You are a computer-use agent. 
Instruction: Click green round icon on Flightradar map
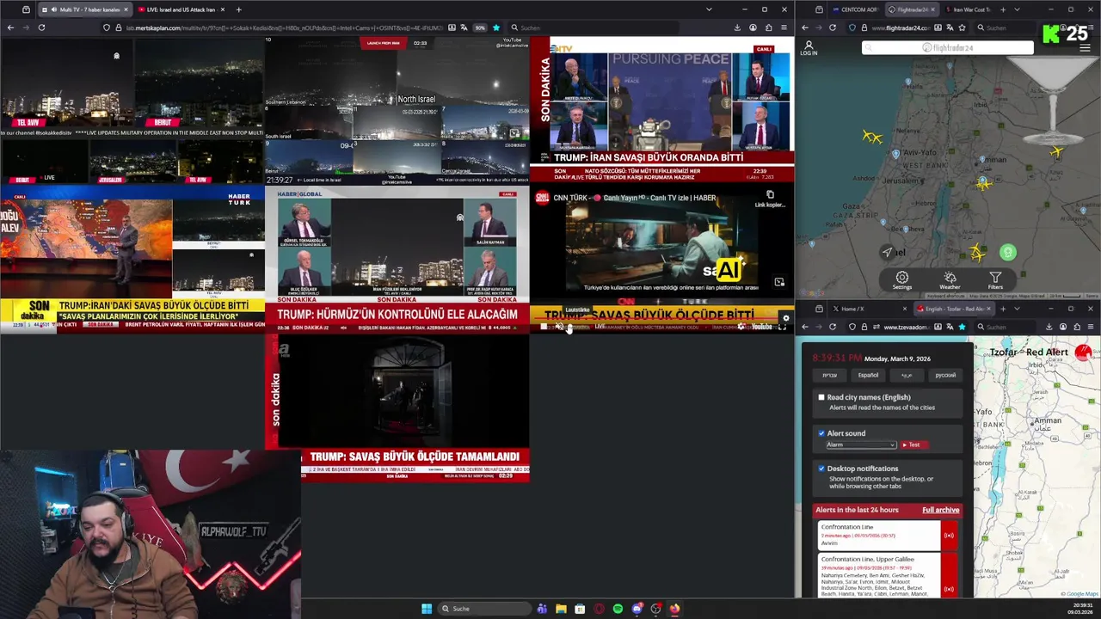(1008, 253)
